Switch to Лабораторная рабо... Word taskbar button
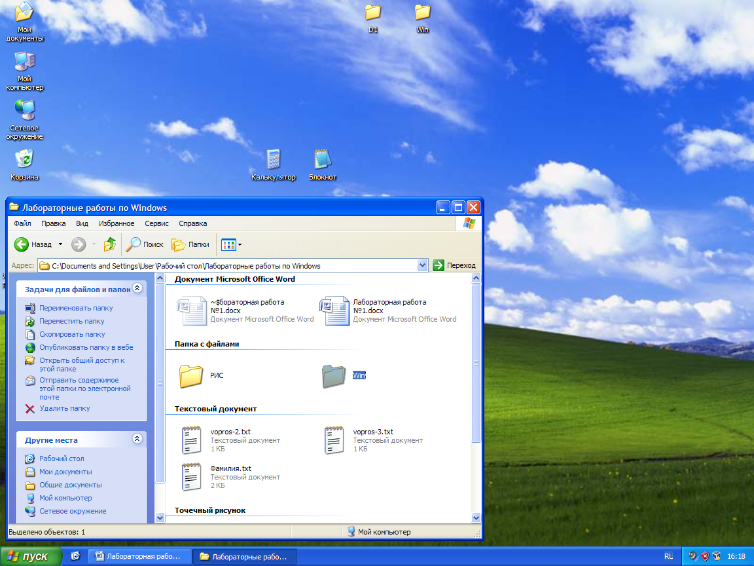 click(x=141, y=556)
